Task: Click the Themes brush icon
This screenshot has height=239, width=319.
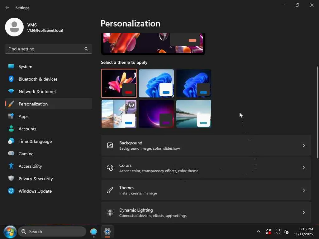Action: point(110,190)
